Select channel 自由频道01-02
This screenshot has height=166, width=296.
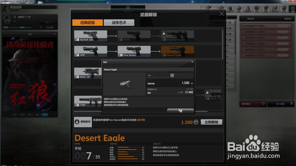[266, 38]
